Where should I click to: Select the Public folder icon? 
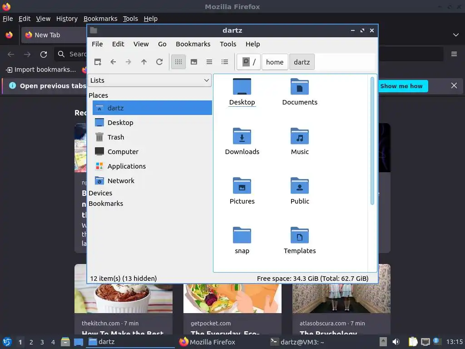tap(300, 191)
